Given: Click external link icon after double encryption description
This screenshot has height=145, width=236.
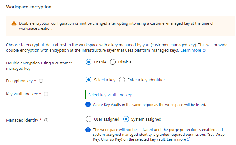Looking at the screenshot, I should click(x=205, y=50).
